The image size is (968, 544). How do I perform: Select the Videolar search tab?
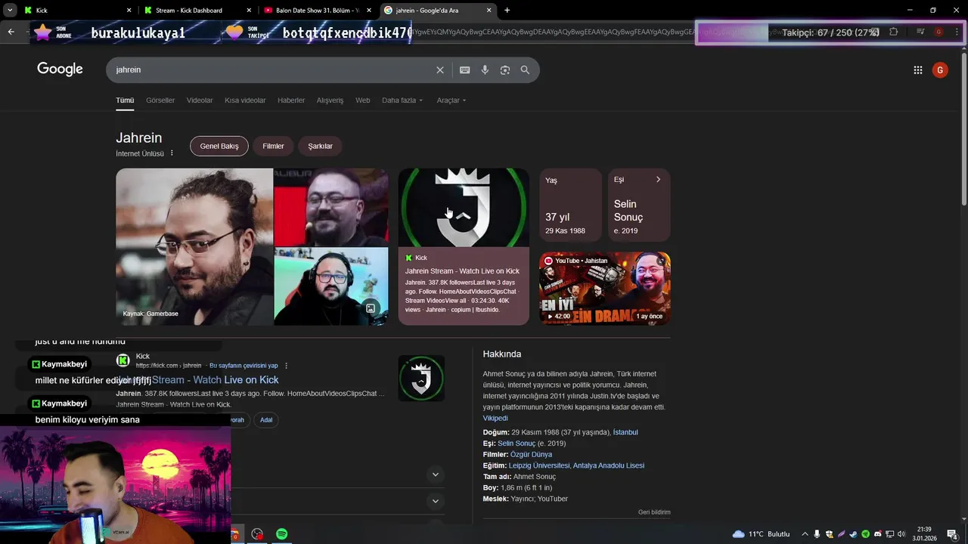pyautogui.click(x=200, y=100)
